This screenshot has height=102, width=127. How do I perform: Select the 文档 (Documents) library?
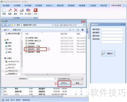8,49
